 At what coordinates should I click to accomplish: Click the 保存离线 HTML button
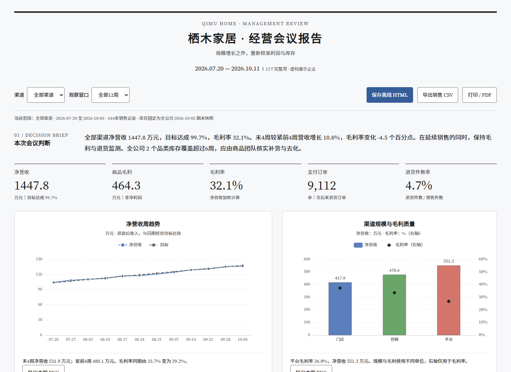point(390,95)
